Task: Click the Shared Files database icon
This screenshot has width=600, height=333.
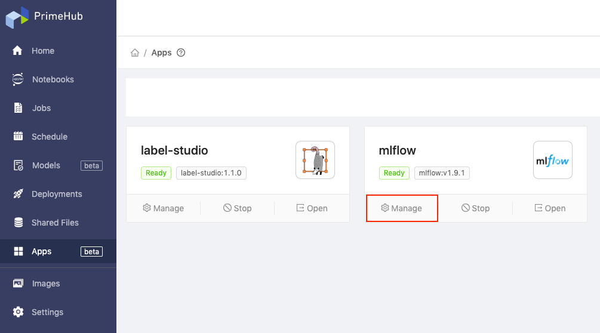Action: (x=19, y=222)
